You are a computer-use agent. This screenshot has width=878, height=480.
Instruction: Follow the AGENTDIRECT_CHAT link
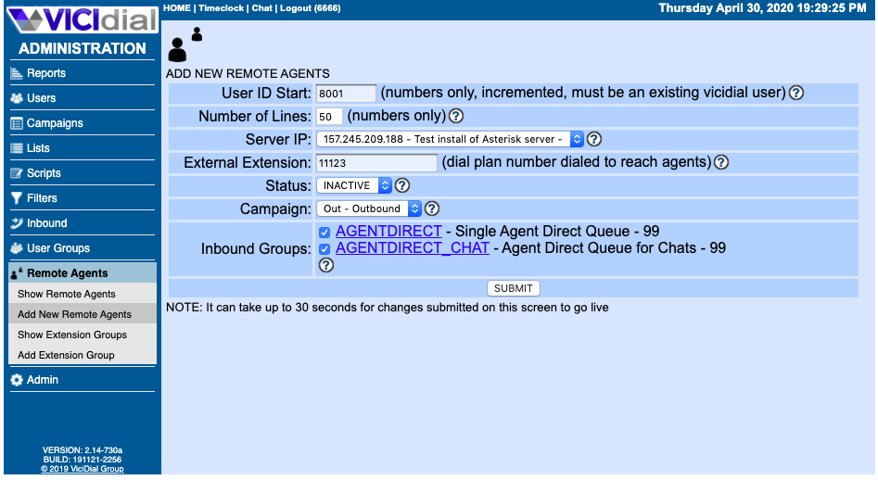point(413,247)
